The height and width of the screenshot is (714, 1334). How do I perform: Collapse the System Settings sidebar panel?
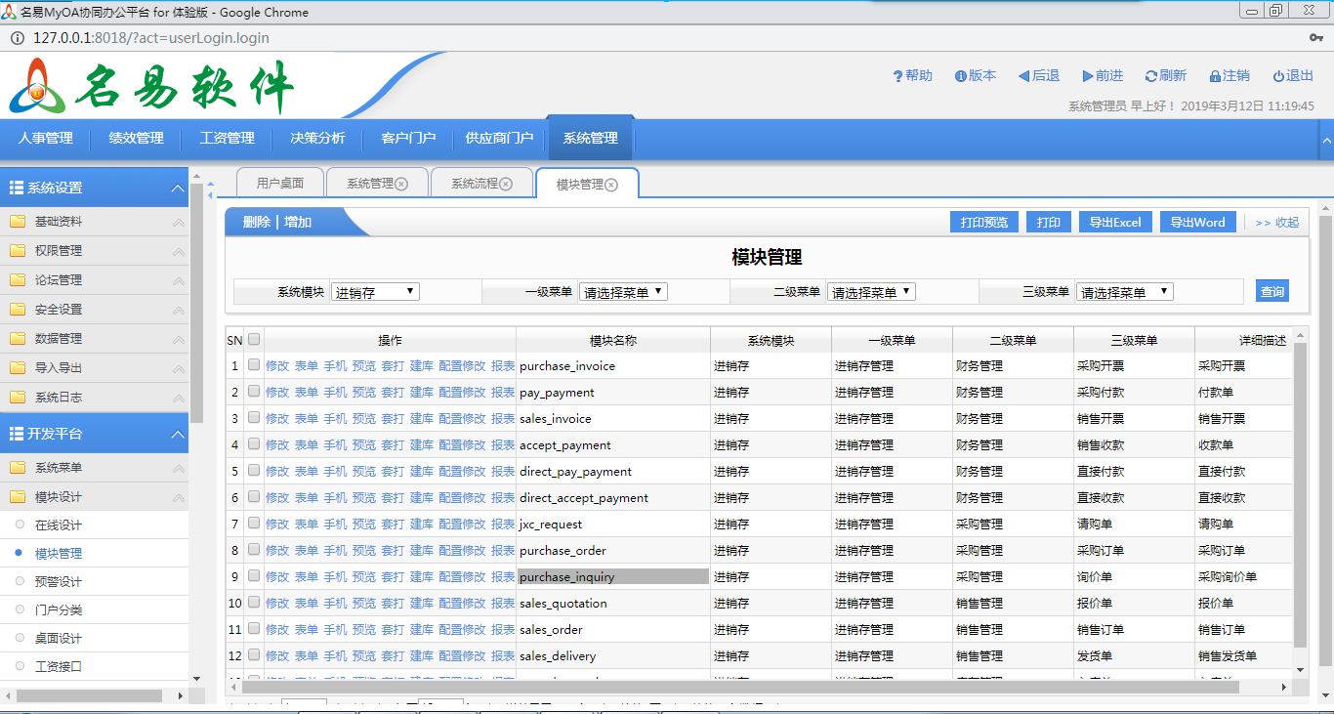click(177, 188)
